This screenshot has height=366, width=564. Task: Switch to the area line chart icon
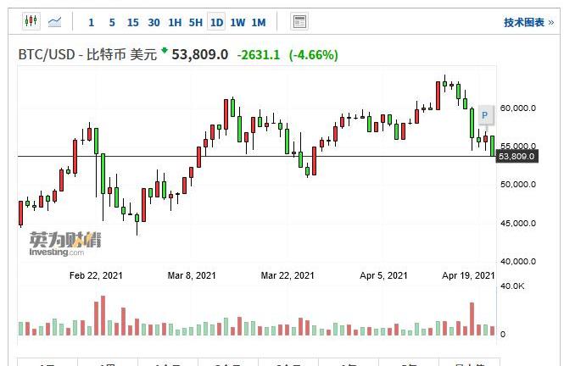point(55,22)
